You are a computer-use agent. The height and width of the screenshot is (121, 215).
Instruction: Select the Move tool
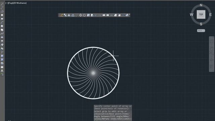(x=81, y=15)
